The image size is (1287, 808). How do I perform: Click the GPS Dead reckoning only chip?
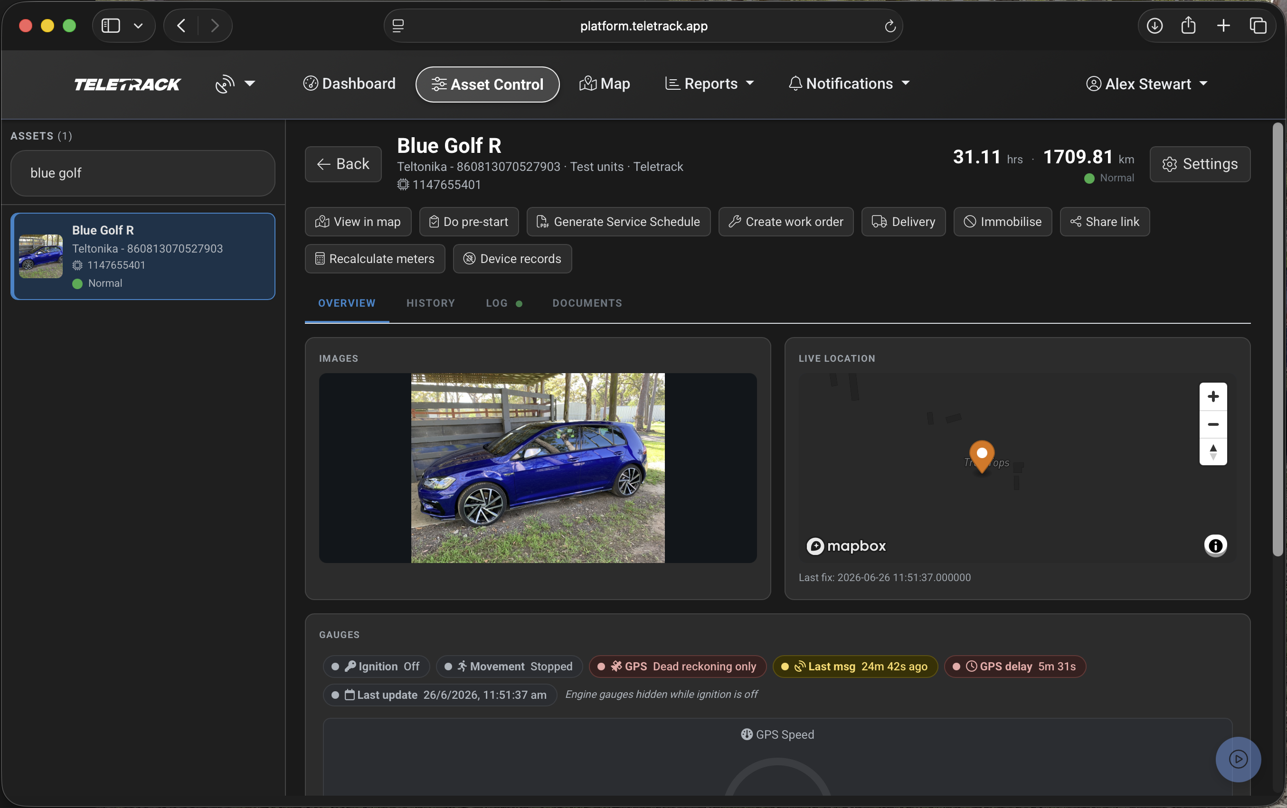(x=678, y=667)
